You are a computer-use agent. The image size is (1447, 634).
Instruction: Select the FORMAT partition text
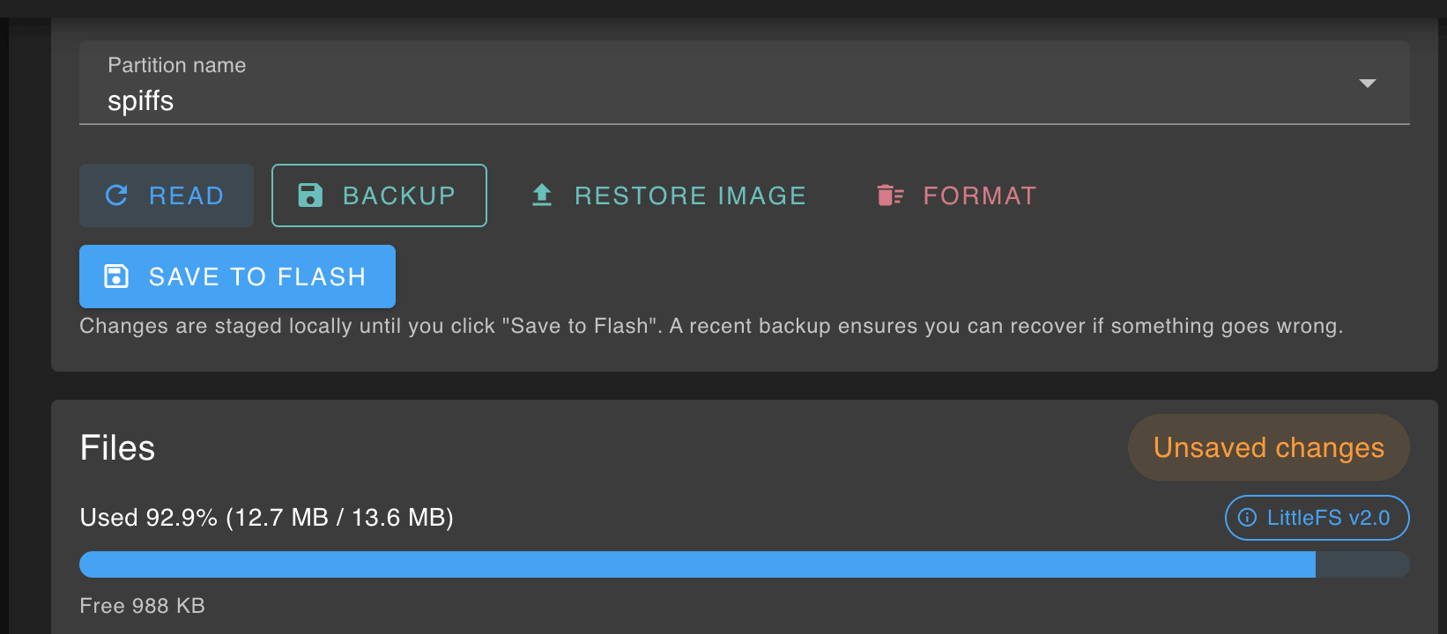pos(979,195)
